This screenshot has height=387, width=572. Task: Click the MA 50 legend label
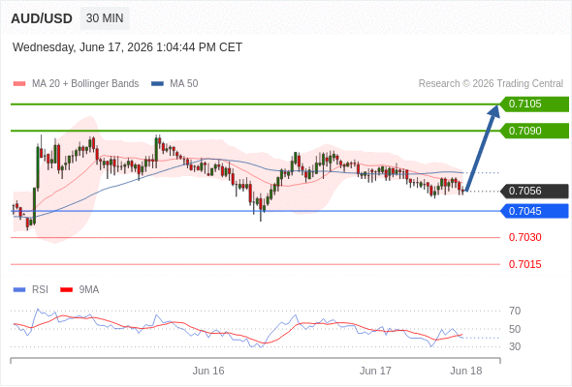click(184, 84)
